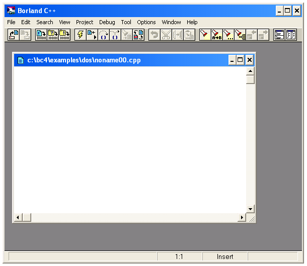Close the noname00.cpp editor window
Image resolution: width=307 pixels, height=266 pixels.
click(x=250, y=60)
